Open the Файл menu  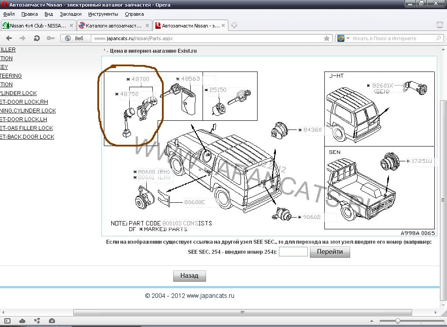click(x=9, y=14)
